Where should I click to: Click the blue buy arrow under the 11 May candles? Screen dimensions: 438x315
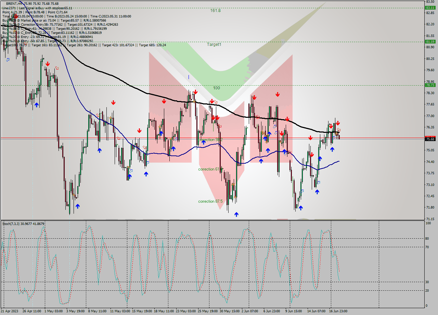[129, 176]
